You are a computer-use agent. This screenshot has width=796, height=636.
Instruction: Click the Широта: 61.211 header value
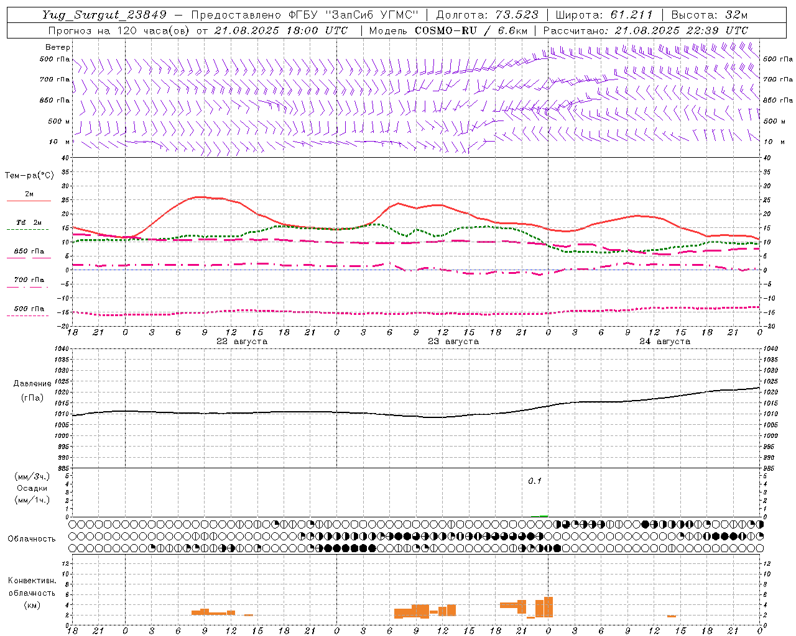(604, 15)
